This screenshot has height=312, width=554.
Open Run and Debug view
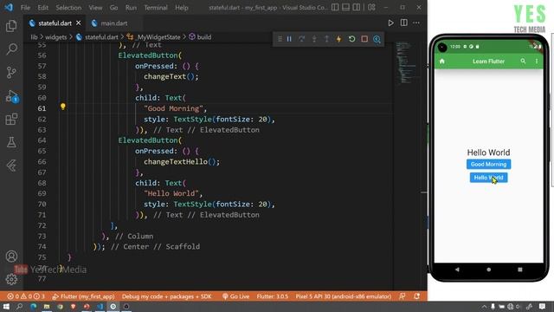tap(11, 96)
